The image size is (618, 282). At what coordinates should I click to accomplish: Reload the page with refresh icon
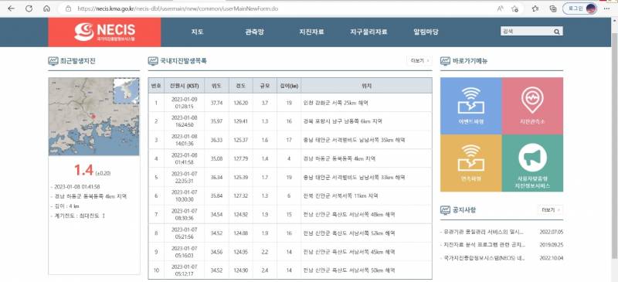point(29,8)
